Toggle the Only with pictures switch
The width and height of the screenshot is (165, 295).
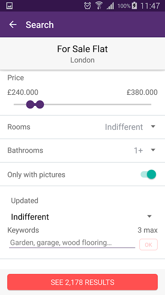coord(148,174)
